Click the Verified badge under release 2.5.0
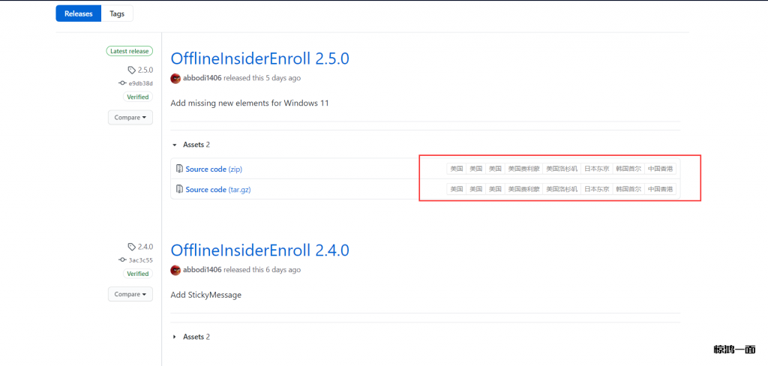Viewport: 768px width, 366px height. point(137,97)
